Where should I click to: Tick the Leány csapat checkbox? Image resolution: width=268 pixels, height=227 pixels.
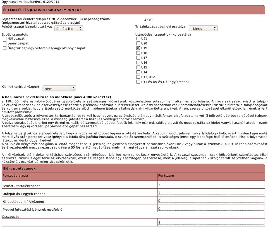[5, 43]
